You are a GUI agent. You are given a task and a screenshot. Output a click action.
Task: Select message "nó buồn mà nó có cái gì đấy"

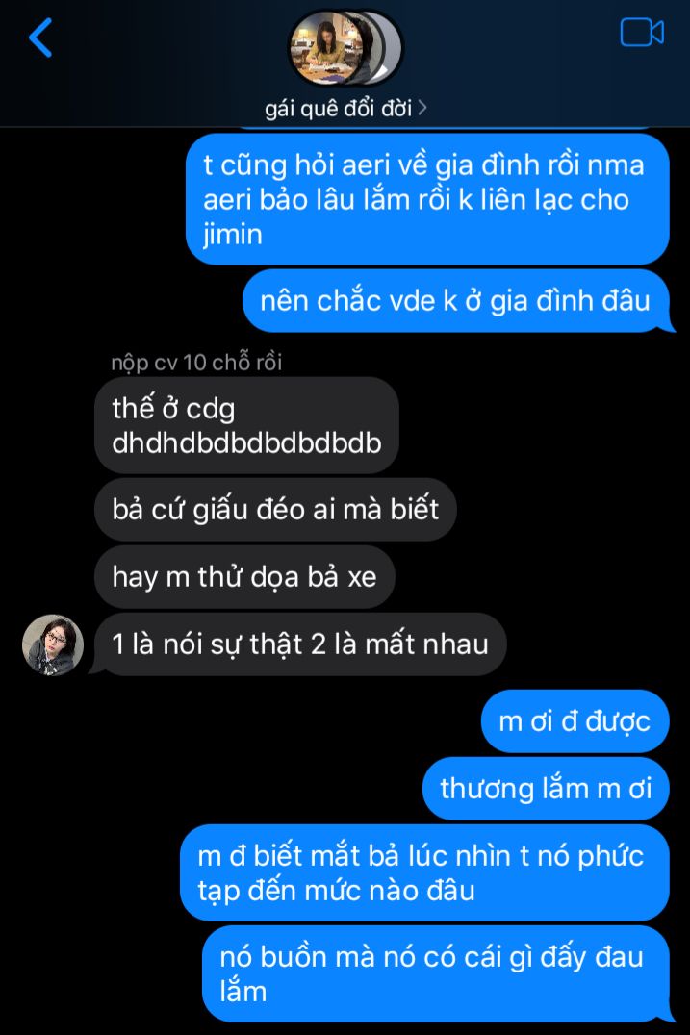(x=437, y=973)
